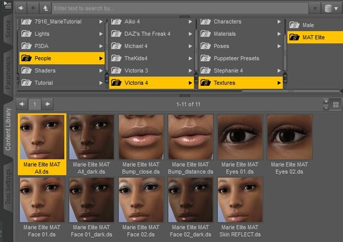The height and width of the screenshot is (242, 343).
Task: Open the Stephanie 4 folder
Action: [241, 70]
